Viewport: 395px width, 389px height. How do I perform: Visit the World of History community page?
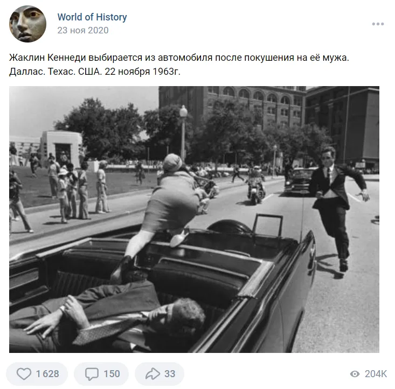tap(92, 17)
